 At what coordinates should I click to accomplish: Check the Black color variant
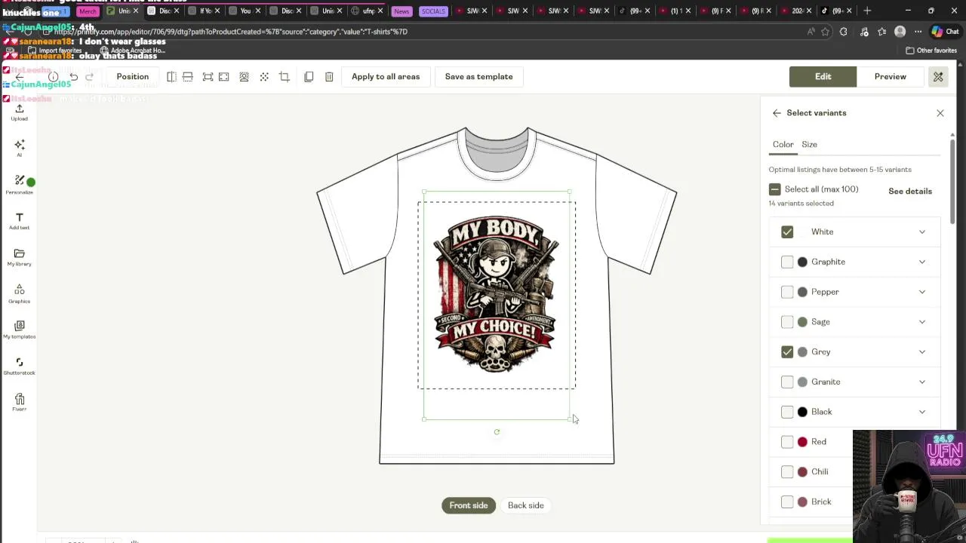787,412
